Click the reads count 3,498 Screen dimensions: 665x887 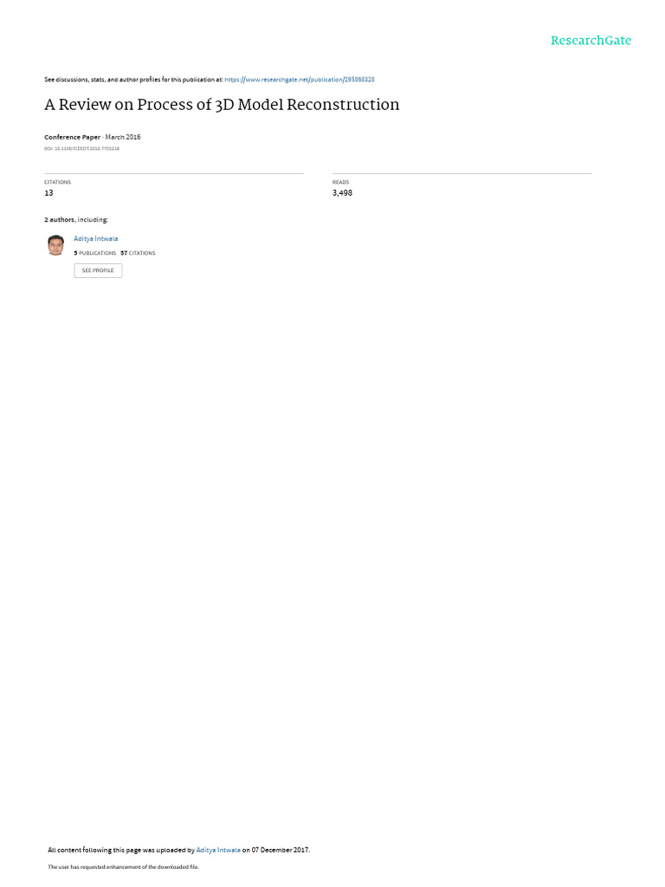[342, 193]
